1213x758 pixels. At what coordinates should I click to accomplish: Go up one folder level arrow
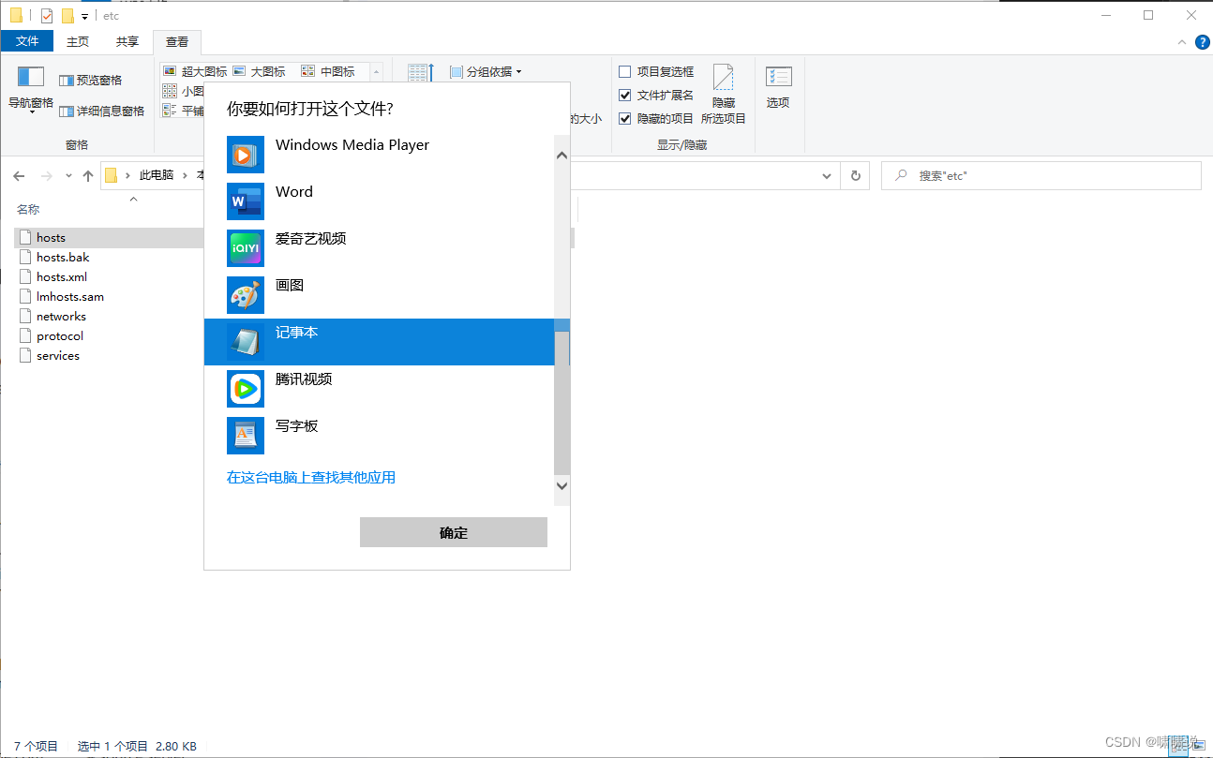click(x=88, y=176)
